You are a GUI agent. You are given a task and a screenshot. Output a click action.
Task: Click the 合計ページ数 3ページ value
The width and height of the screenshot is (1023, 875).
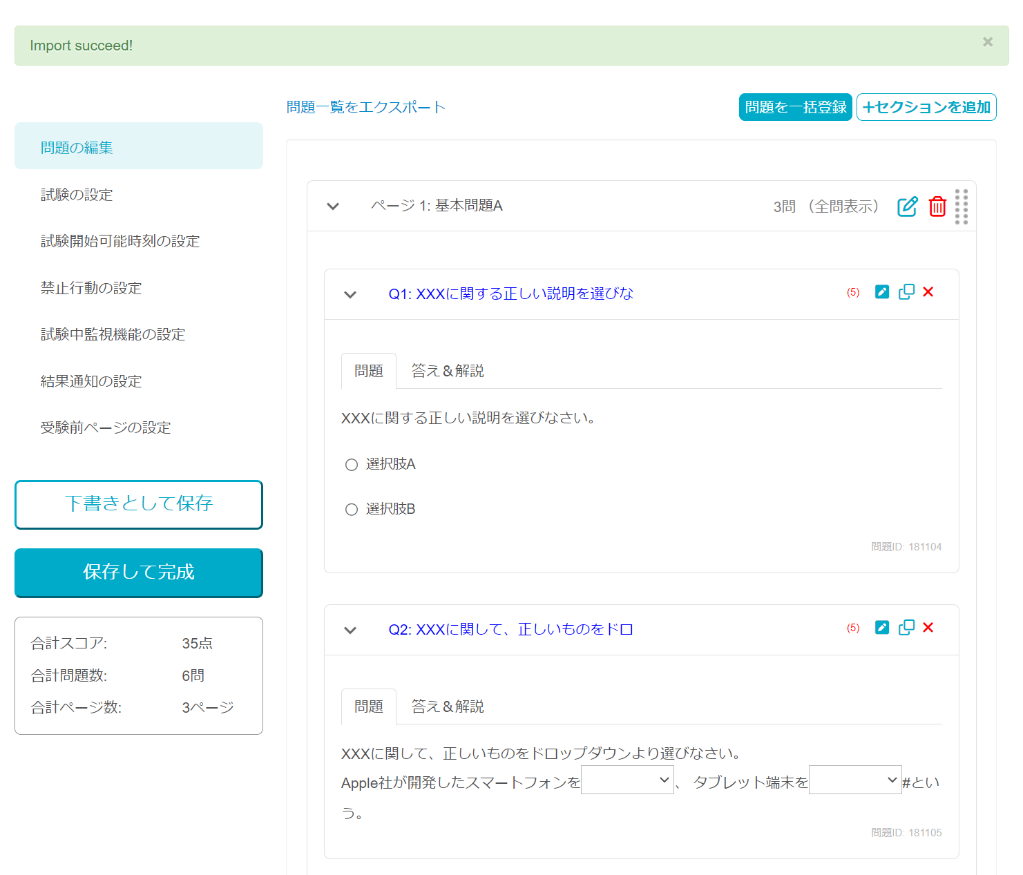click(x=208, y=707)
